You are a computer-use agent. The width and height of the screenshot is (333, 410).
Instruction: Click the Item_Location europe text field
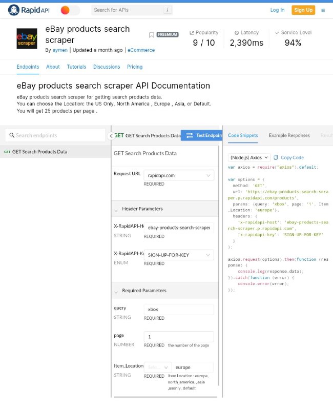tap(193, 367)
